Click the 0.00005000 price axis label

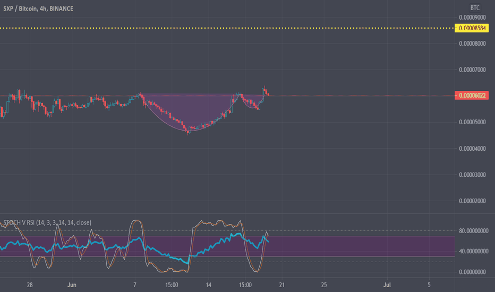472,122
